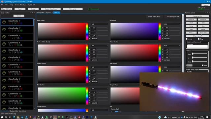Click Update CFX menu item

click(x=32, y=5)
